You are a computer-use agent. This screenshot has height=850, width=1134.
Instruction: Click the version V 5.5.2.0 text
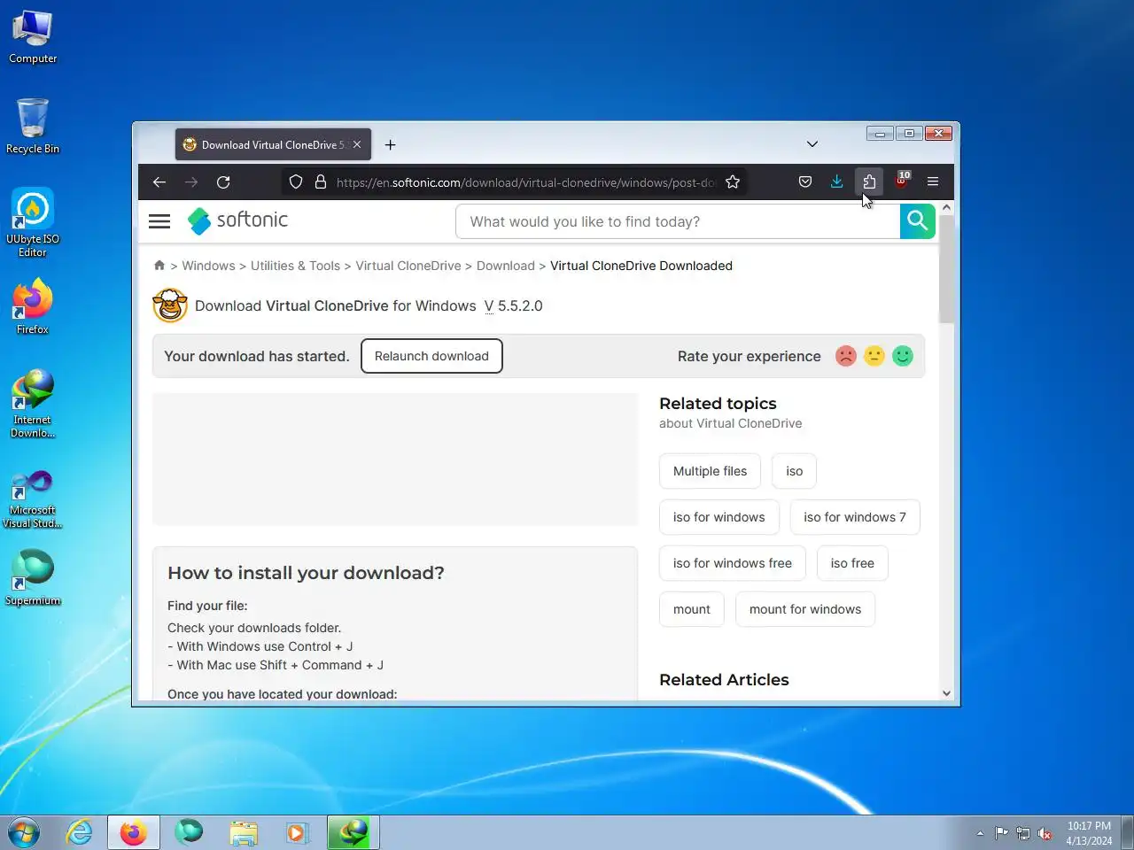513,305
